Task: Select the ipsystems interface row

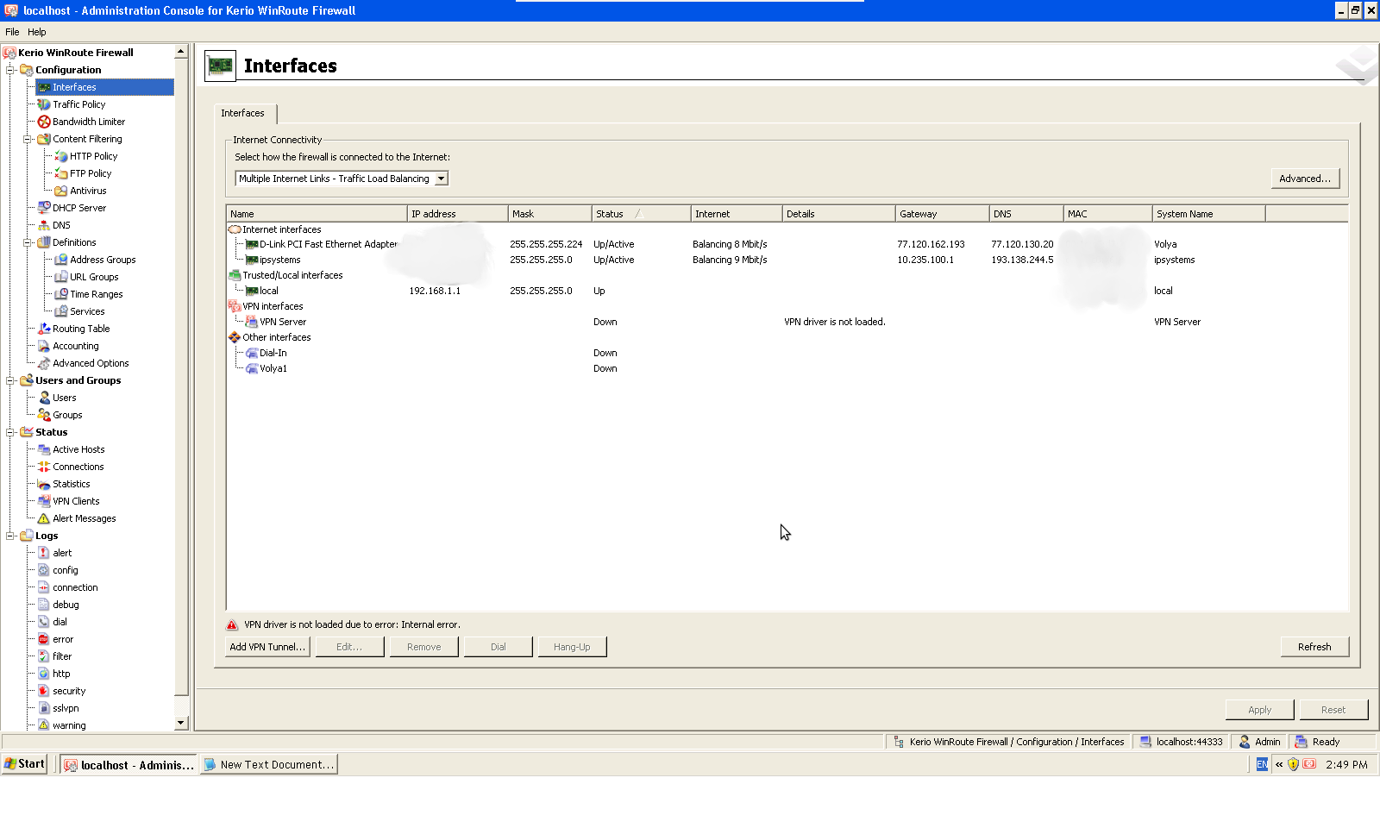Action: 787,260
